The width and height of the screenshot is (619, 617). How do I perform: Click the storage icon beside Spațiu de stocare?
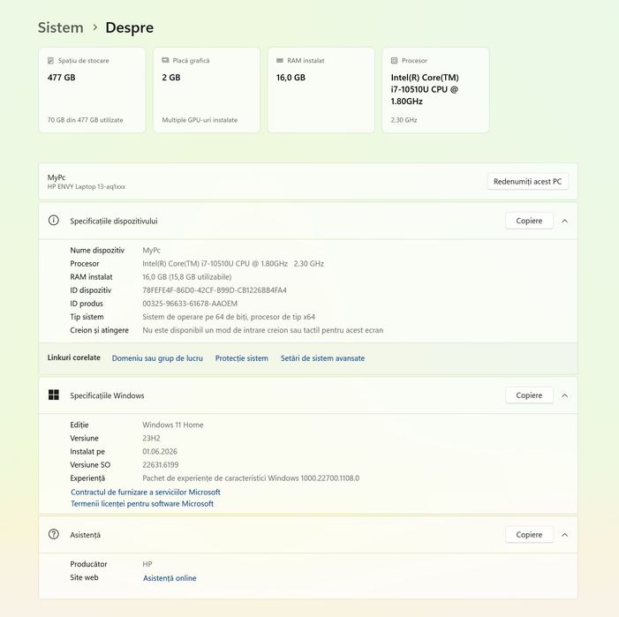[50, 60]
